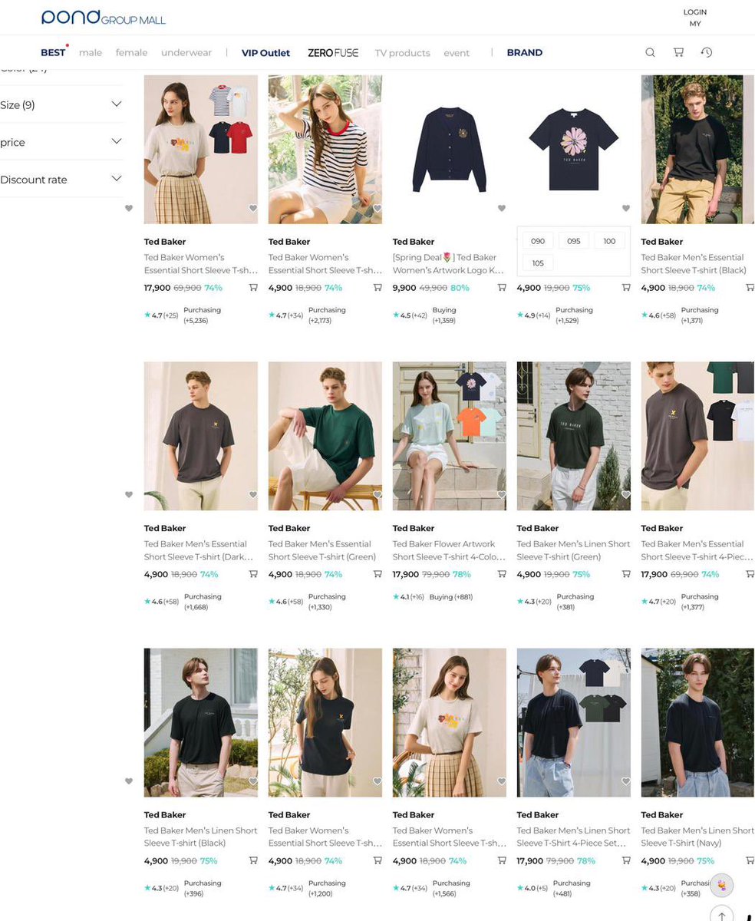Select size 090
This screenshot has width=755, height=921.
[x=538, y=241]
